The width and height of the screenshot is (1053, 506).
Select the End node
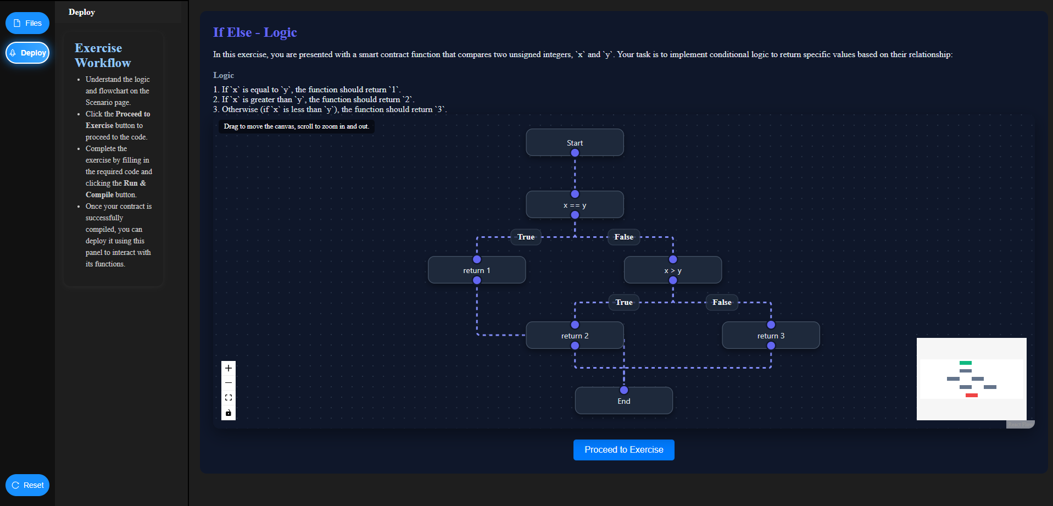pos(623,401)
